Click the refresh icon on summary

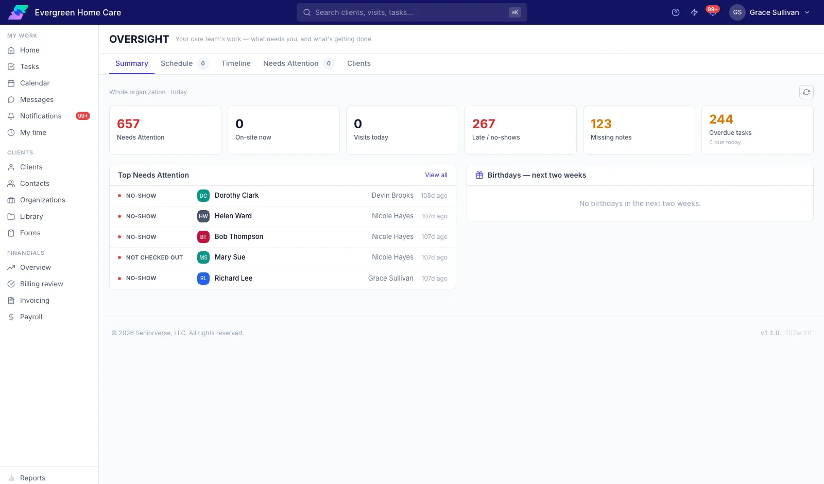806,92
